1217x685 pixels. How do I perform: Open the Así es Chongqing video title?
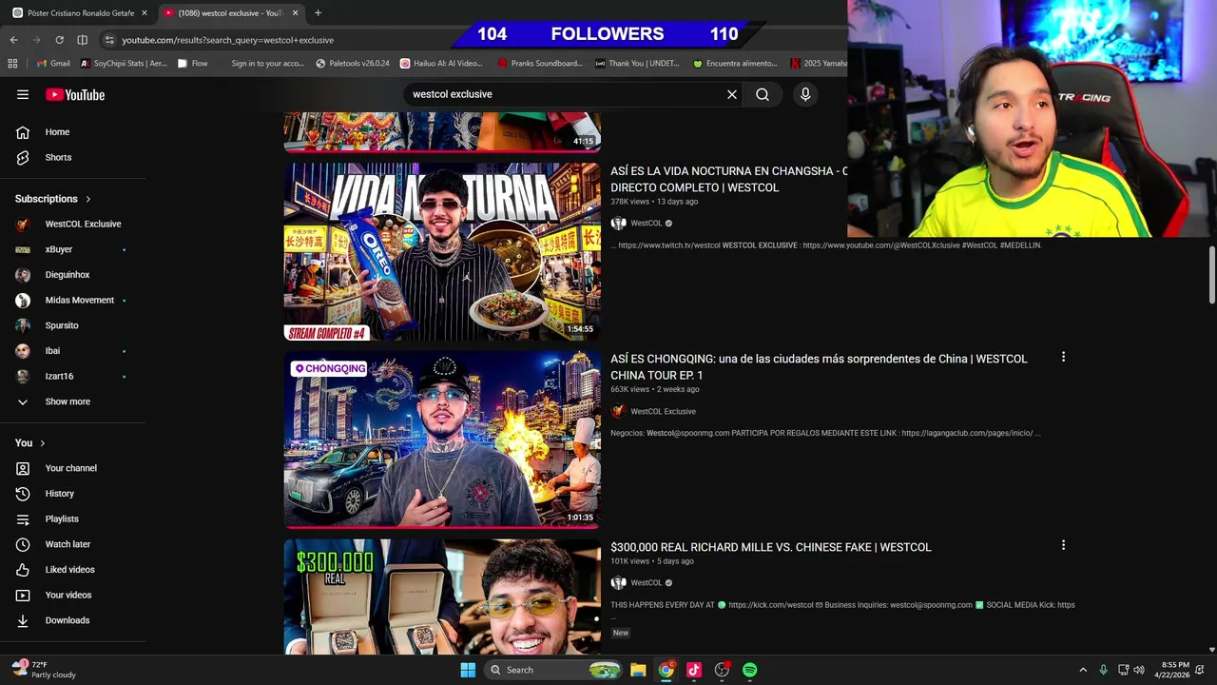point(819,366)
